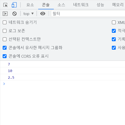Open the 소스 tab

(x=61, y=5)
